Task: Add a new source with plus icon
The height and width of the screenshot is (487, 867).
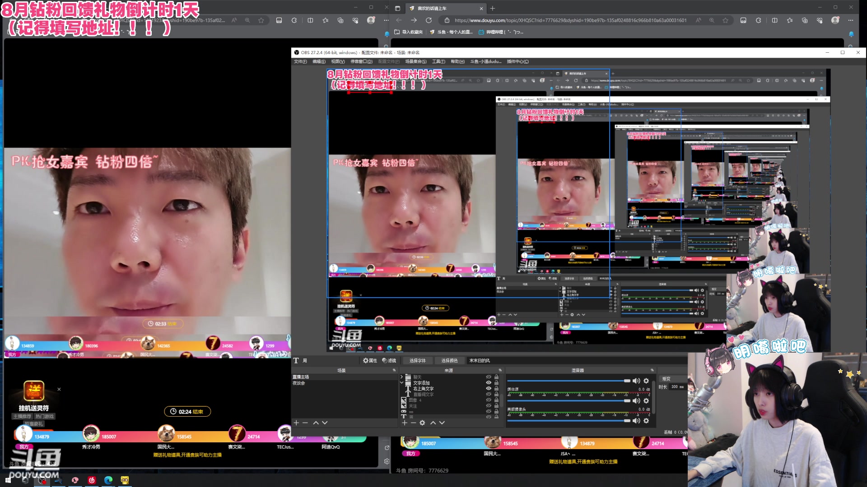Action: point(405,423)
